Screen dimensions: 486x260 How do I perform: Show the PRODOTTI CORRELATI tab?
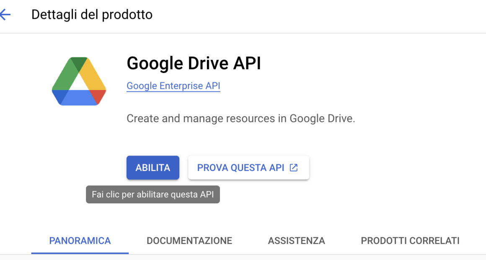pos(410,241)
